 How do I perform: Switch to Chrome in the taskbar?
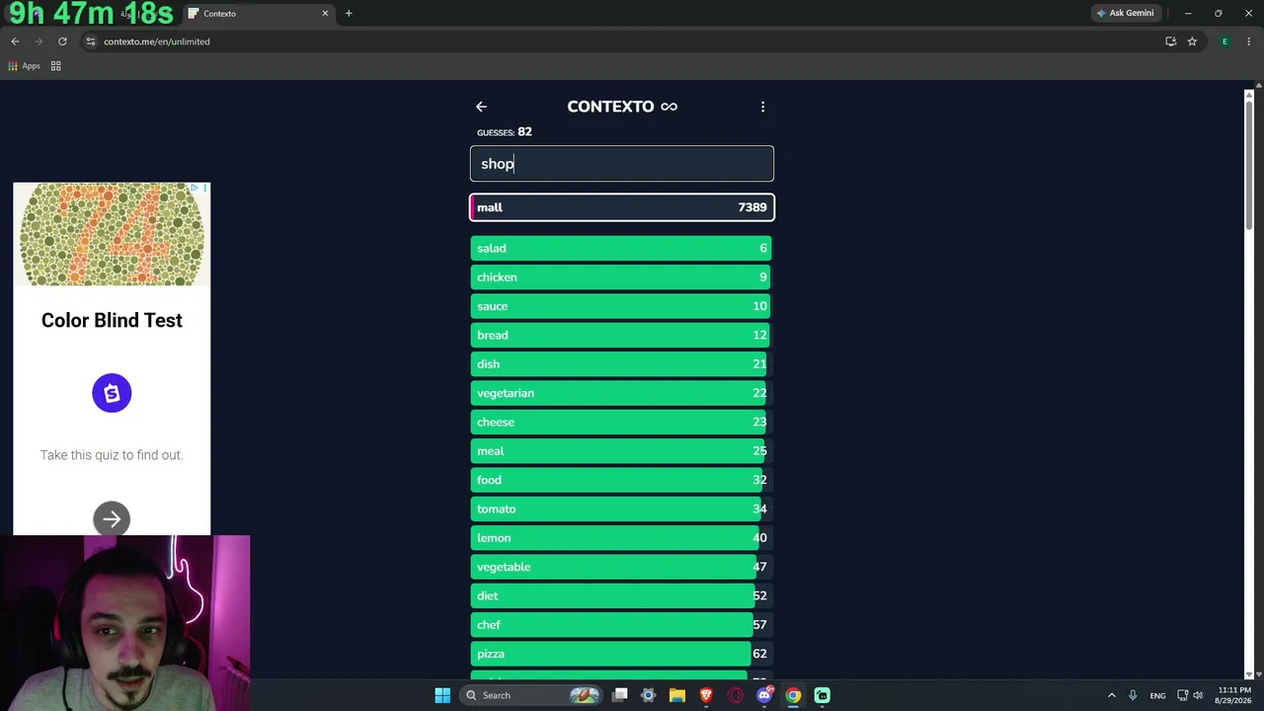793,695
